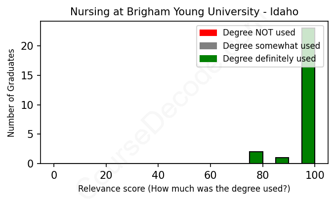The image size is (335, 201).
Task: Click the red Degree NOT used swatch
Action: coord(208,33)
